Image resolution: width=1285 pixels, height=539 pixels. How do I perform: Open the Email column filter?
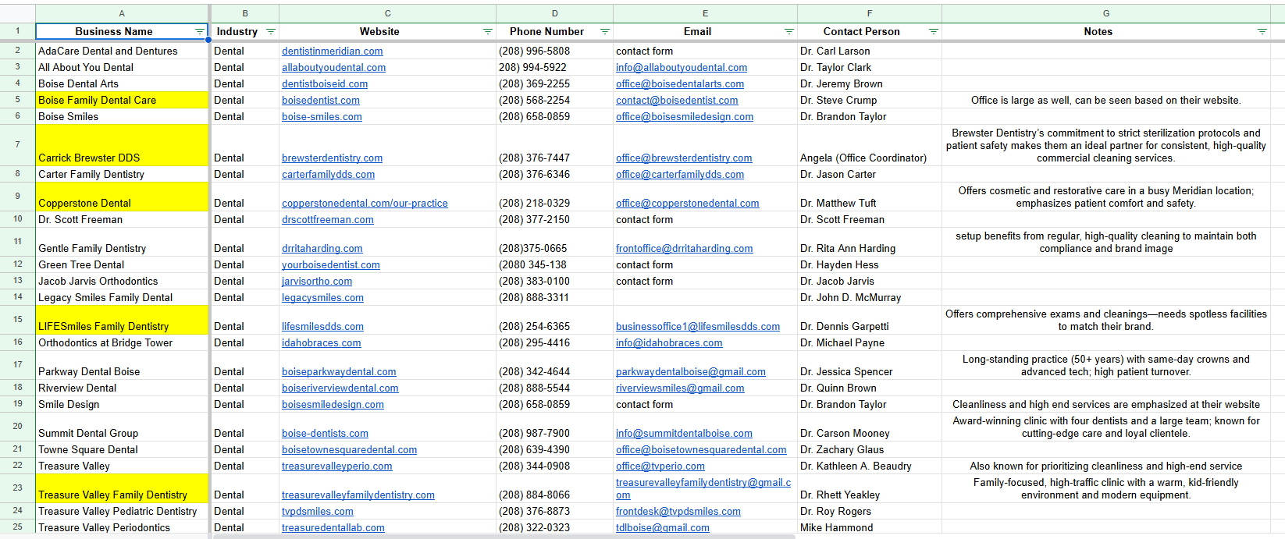789,32
